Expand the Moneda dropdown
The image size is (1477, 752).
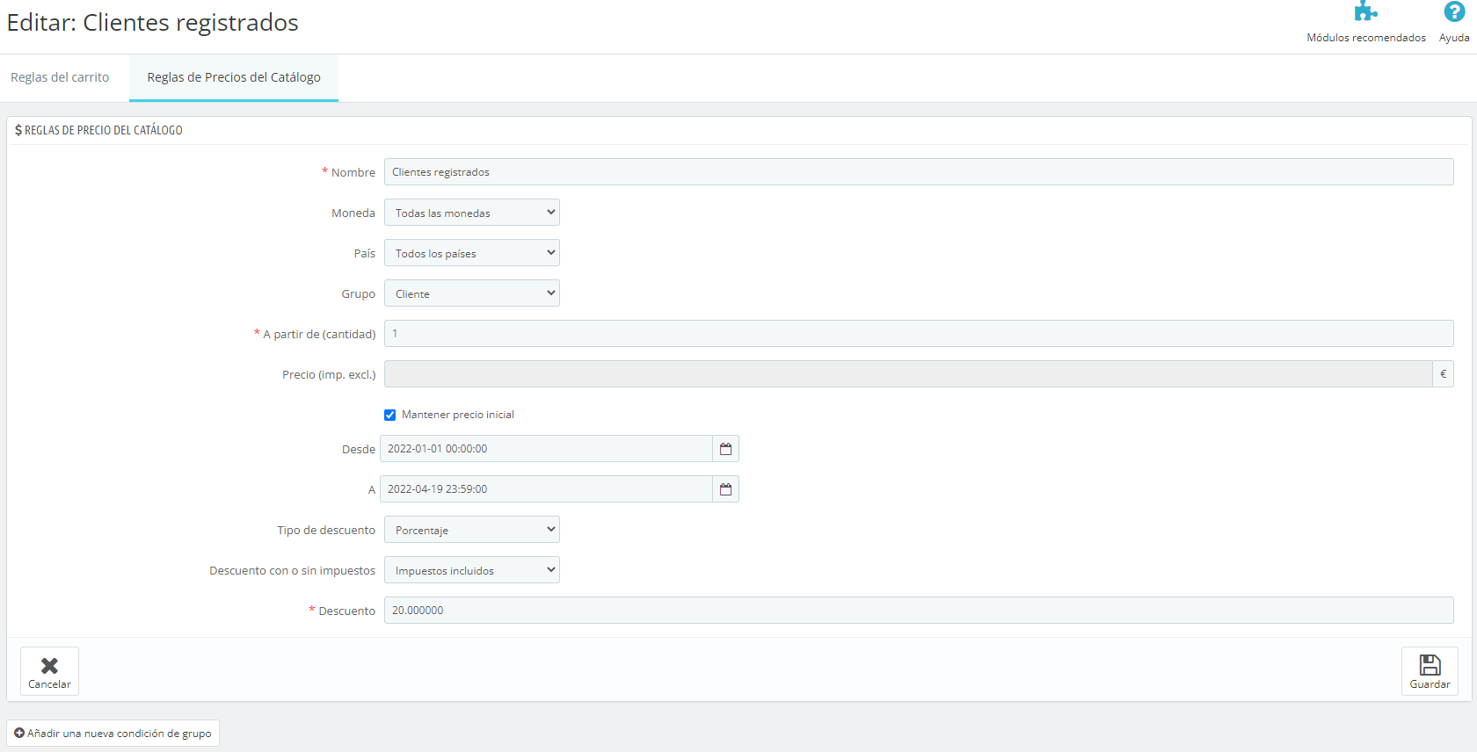[472, 213]
